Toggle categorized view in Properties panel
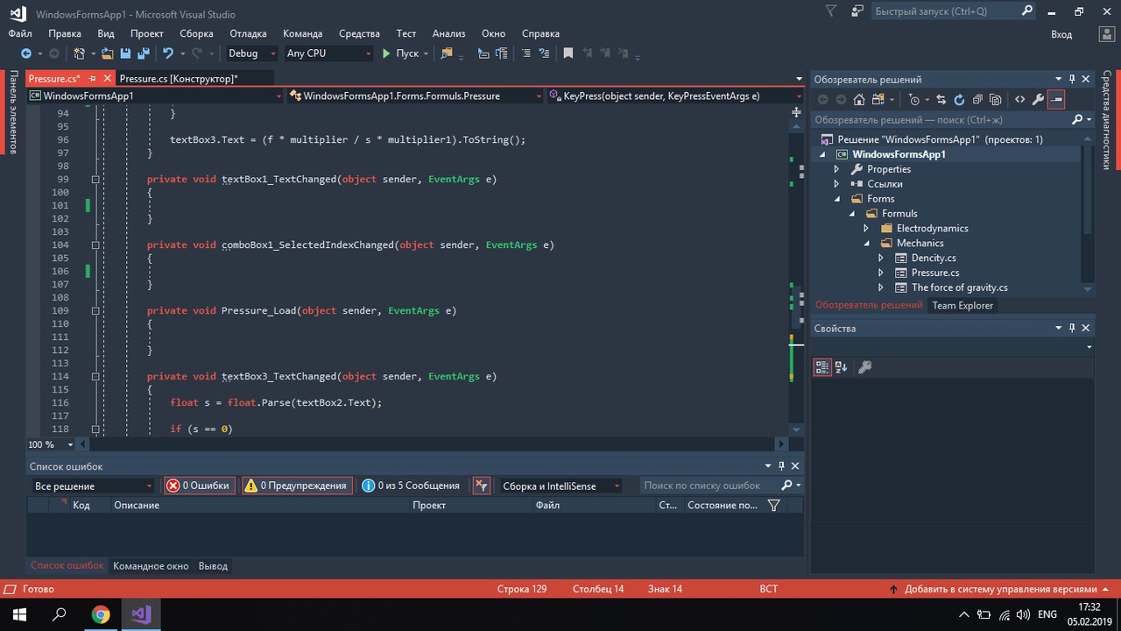The width and height of the screenshot is (1121, 631). [x=822, y=367]
